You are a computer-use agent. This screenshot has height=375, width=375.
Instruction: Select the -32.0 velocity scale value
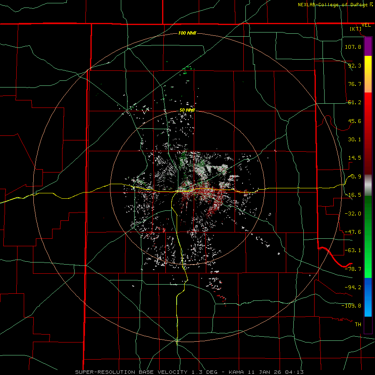point(353,213)
